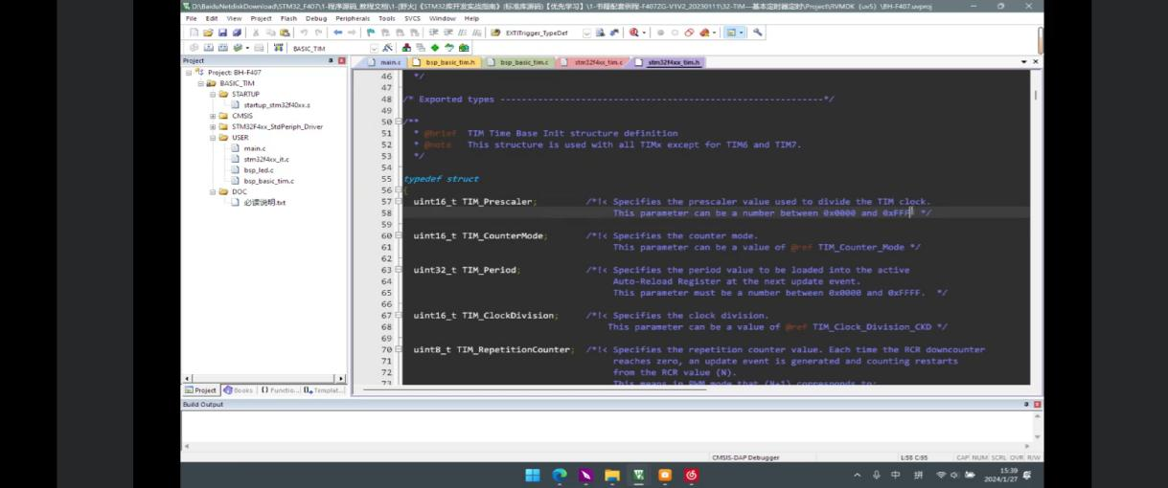Switch to the Books panel tab

(x=239, y=390)
